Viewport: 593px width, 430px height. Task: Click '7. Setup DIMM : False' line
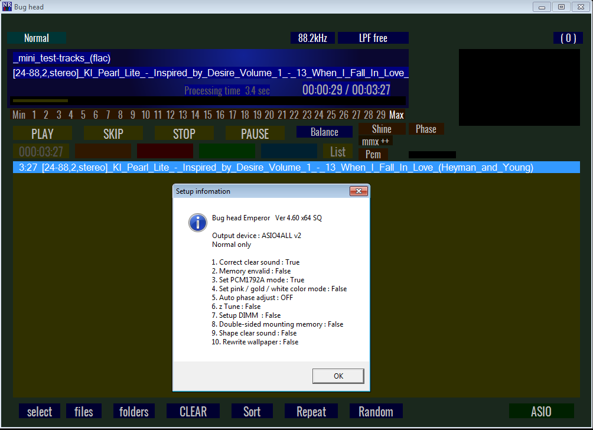coord(246,315)
